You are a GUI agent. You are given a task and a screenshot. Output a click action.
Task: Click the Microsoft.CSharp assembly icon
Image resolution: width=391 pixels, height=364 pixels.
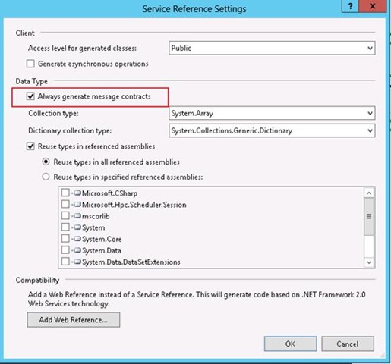(77, 193)
